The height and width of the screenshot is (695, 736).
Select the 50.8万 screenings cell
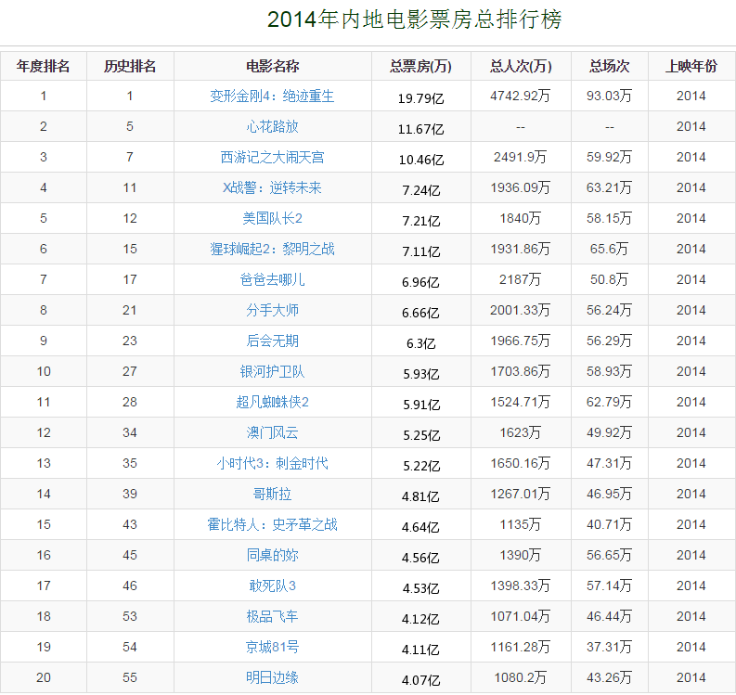point(609,279)
